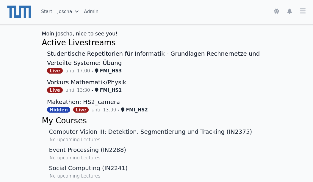Open Makeathon: HS2_camera stream
The width and height of the screenshot is (313, 182).
[x=83, y=102]
